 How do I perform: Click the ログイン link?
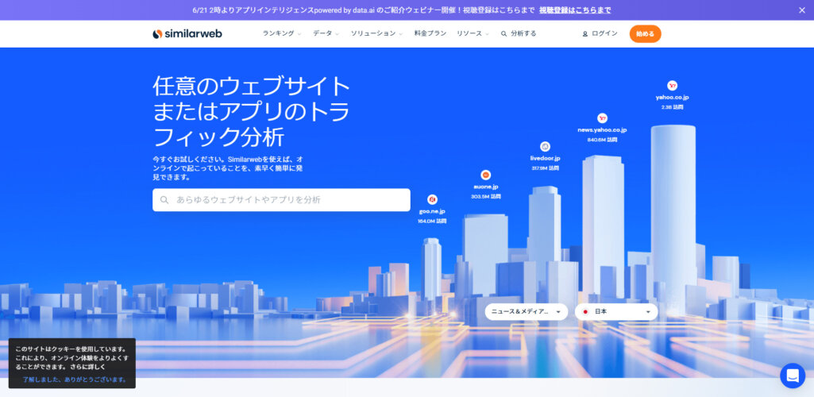point(600,33)
